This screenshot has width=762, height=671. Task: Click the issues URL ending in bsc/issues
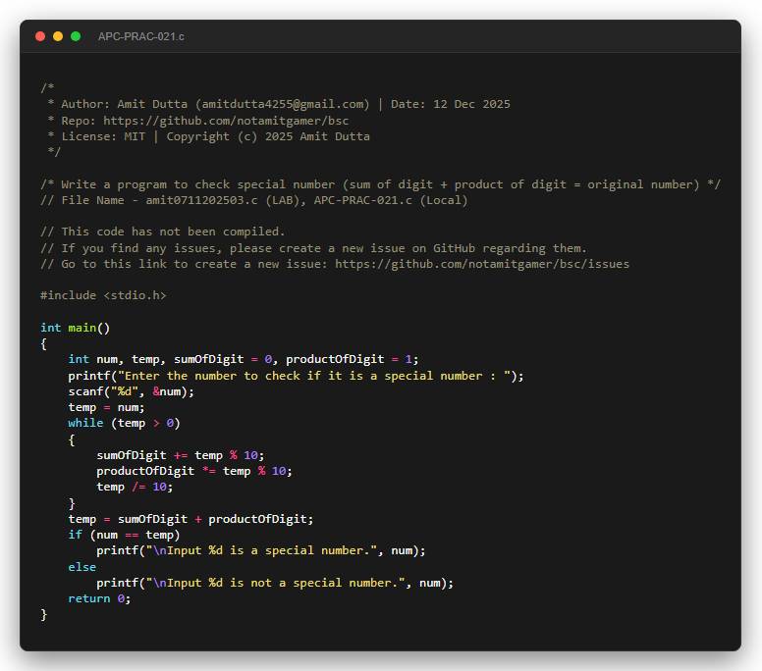[x=482, y=264]
